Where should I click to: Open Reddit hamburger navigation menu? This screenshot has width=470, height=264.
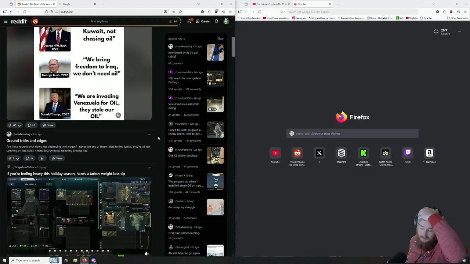pos(6,21)
